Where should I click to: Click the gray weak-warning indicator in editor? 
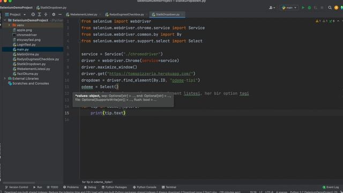[x=325, y=21]
